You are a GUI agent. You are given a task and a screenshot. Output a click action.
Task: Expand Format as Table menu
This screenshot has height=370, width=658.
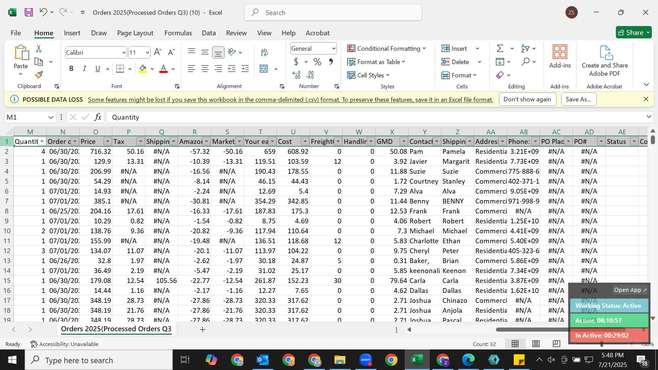(x=376, y=62)
